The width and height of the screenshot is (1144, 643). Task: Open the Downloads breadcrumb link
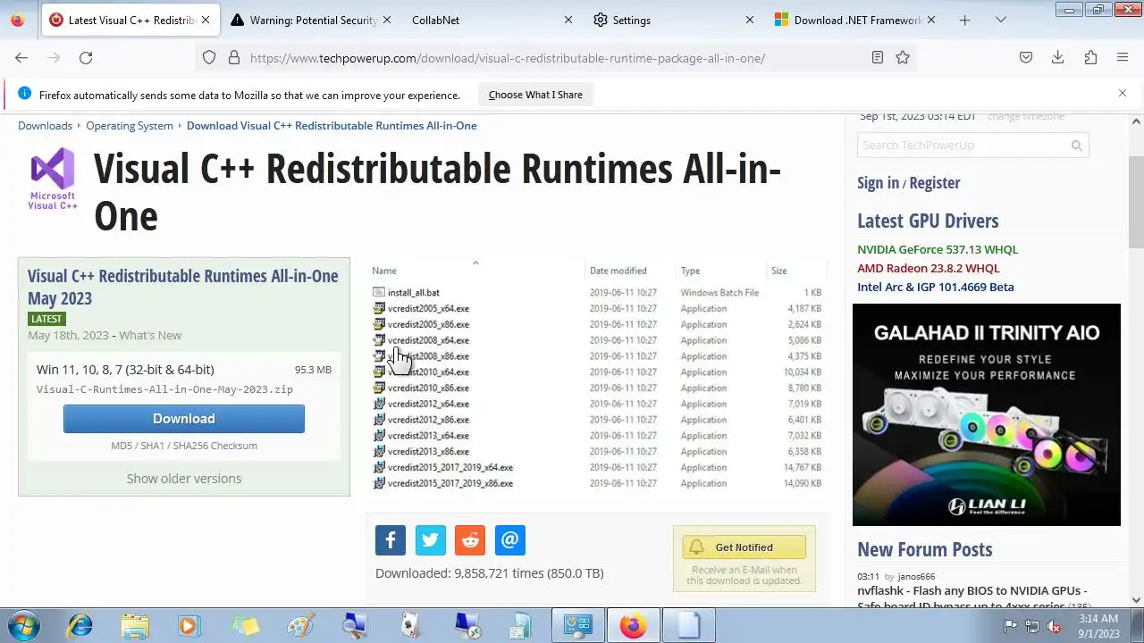(x=45, y=126)
